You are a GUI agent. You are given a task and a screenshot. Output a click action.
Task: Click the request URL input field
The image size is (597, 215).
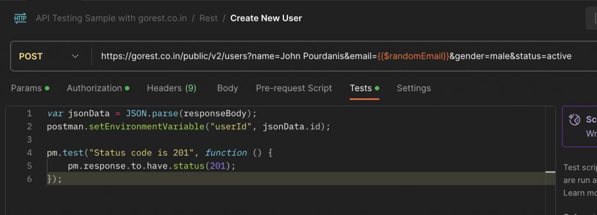point(343,56)
